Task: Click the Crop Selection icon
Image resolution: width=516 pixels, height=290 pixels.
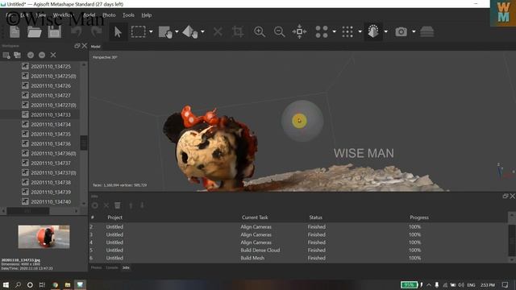Action: point(238,32)
